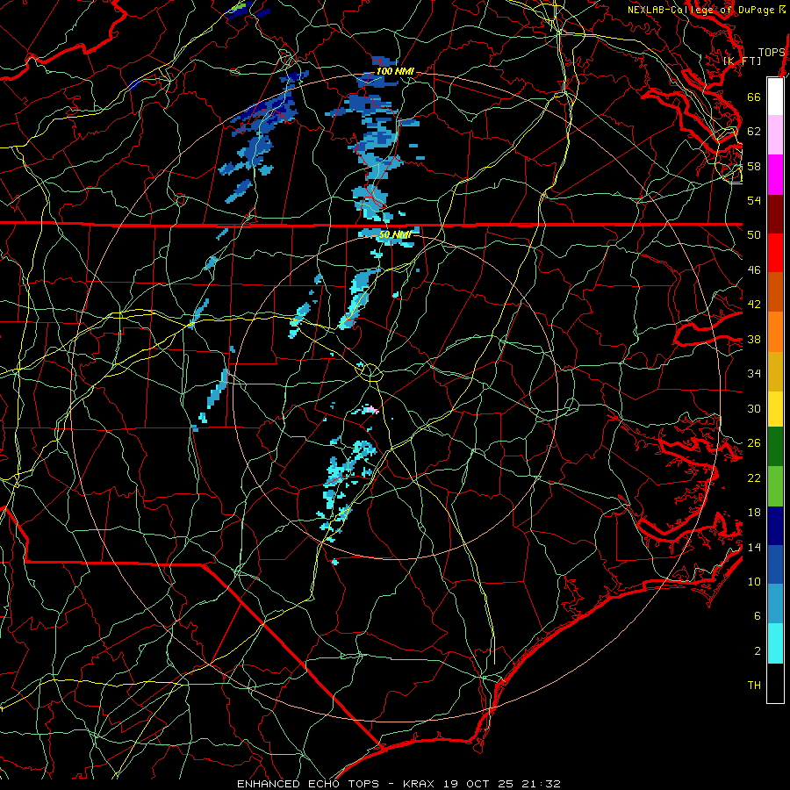This screenshot has height=790, width=790.
Task: Click the '22' legend value
Action: 754,478
